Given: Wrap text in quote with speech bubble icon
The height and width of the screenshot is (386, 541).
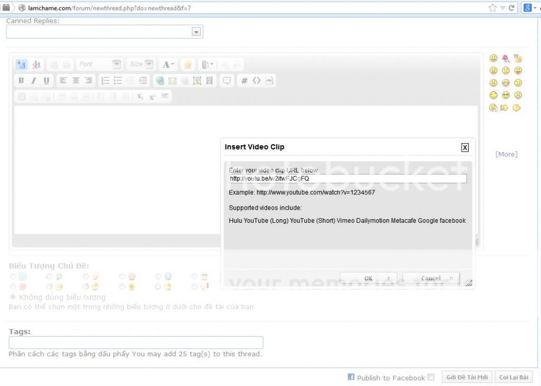Looking at the screenshot, I should coord(227,81).
